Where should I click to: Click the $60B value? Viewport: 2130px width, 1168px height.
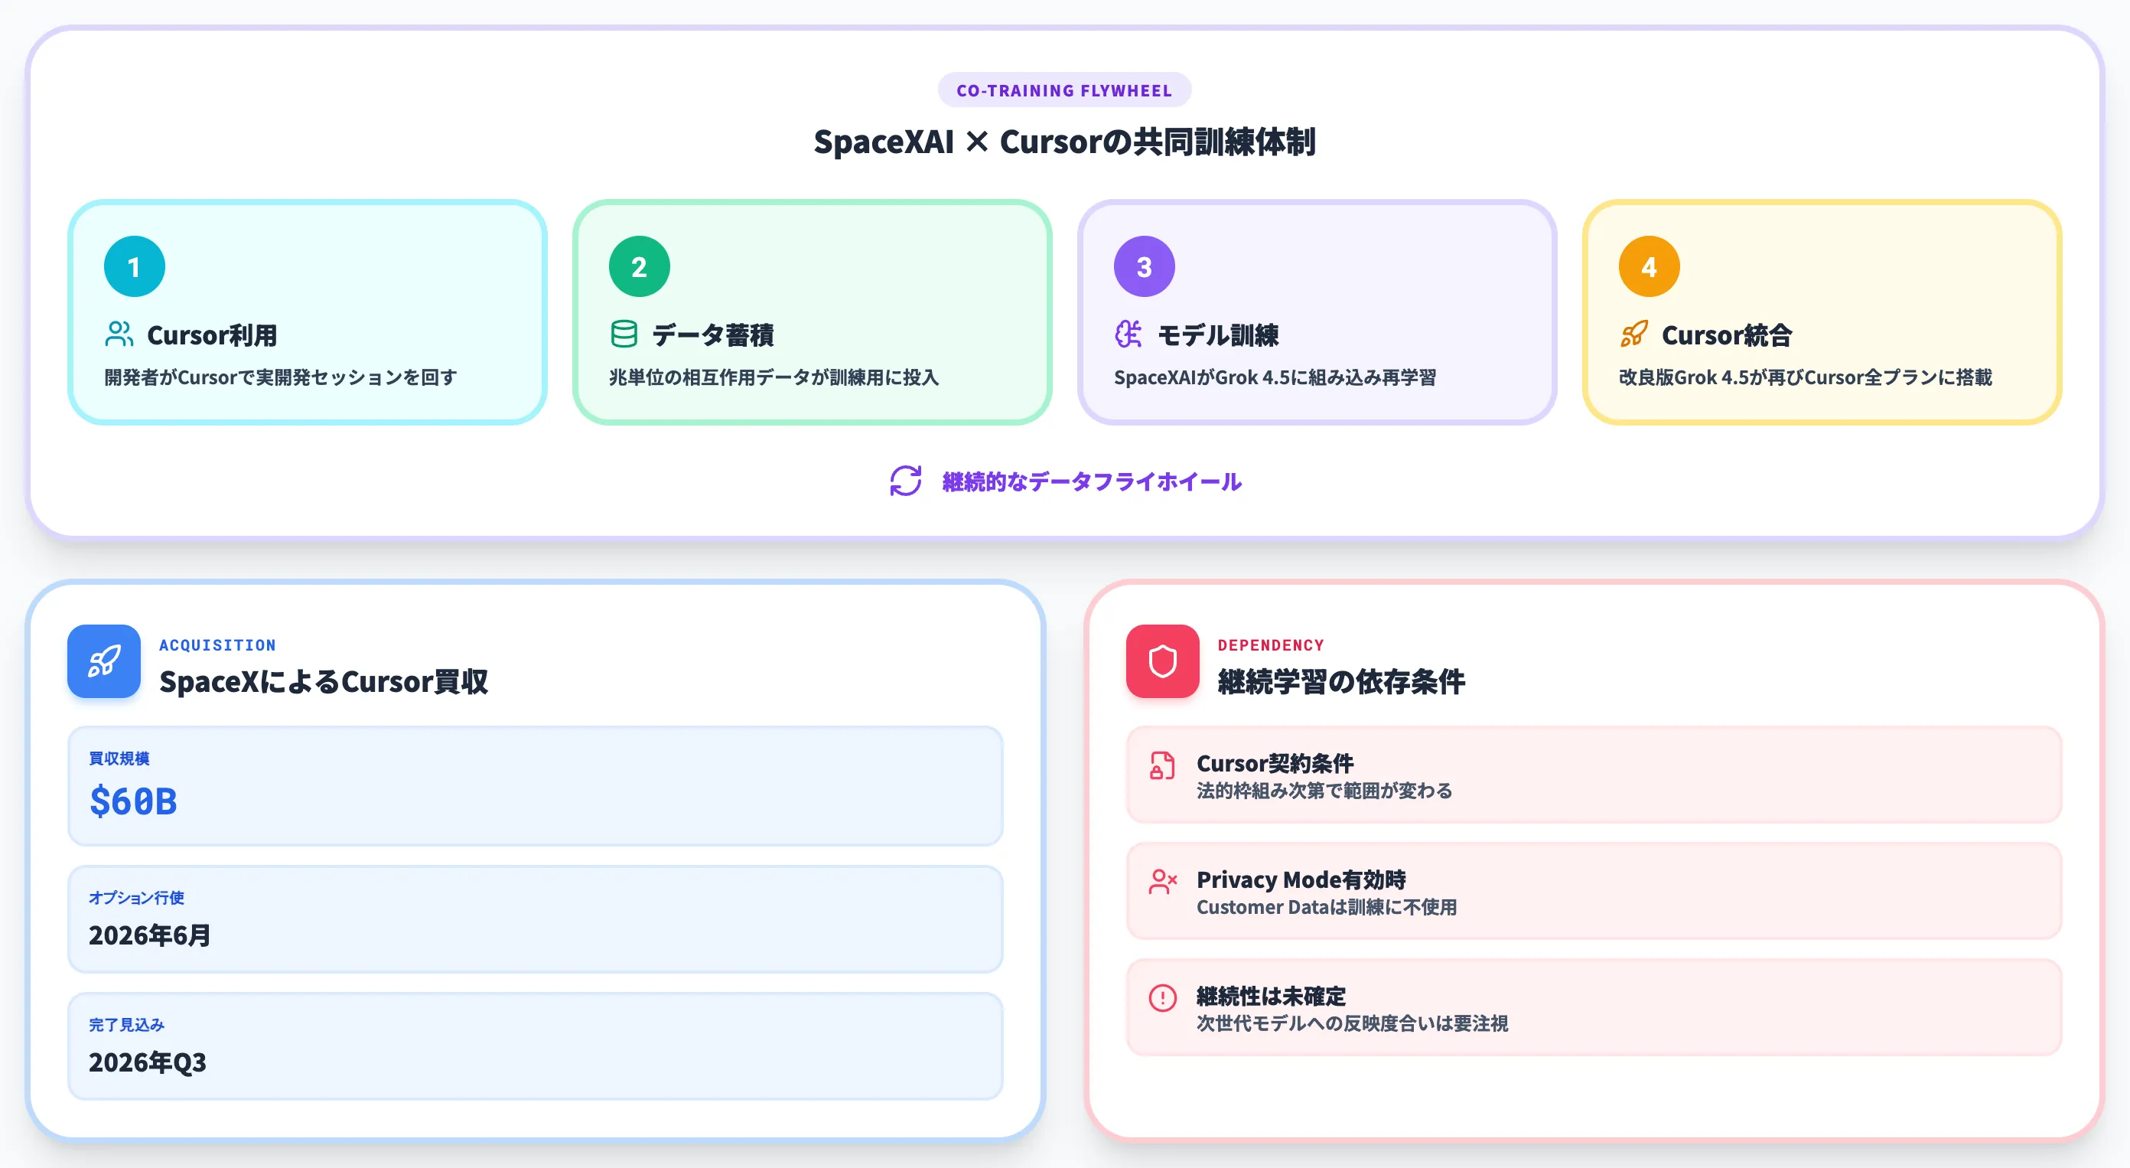(x=133, y=801)
